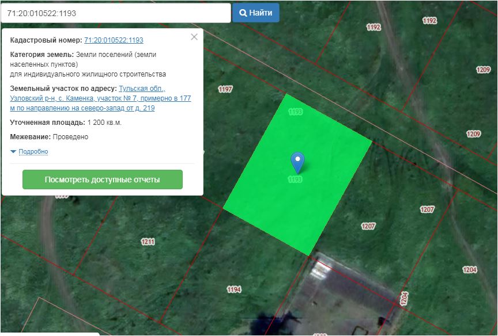Viewport: 498px width, 336px height.
Task: Click the vertically rotated 1204 label
Action: (x=404, y=298)
